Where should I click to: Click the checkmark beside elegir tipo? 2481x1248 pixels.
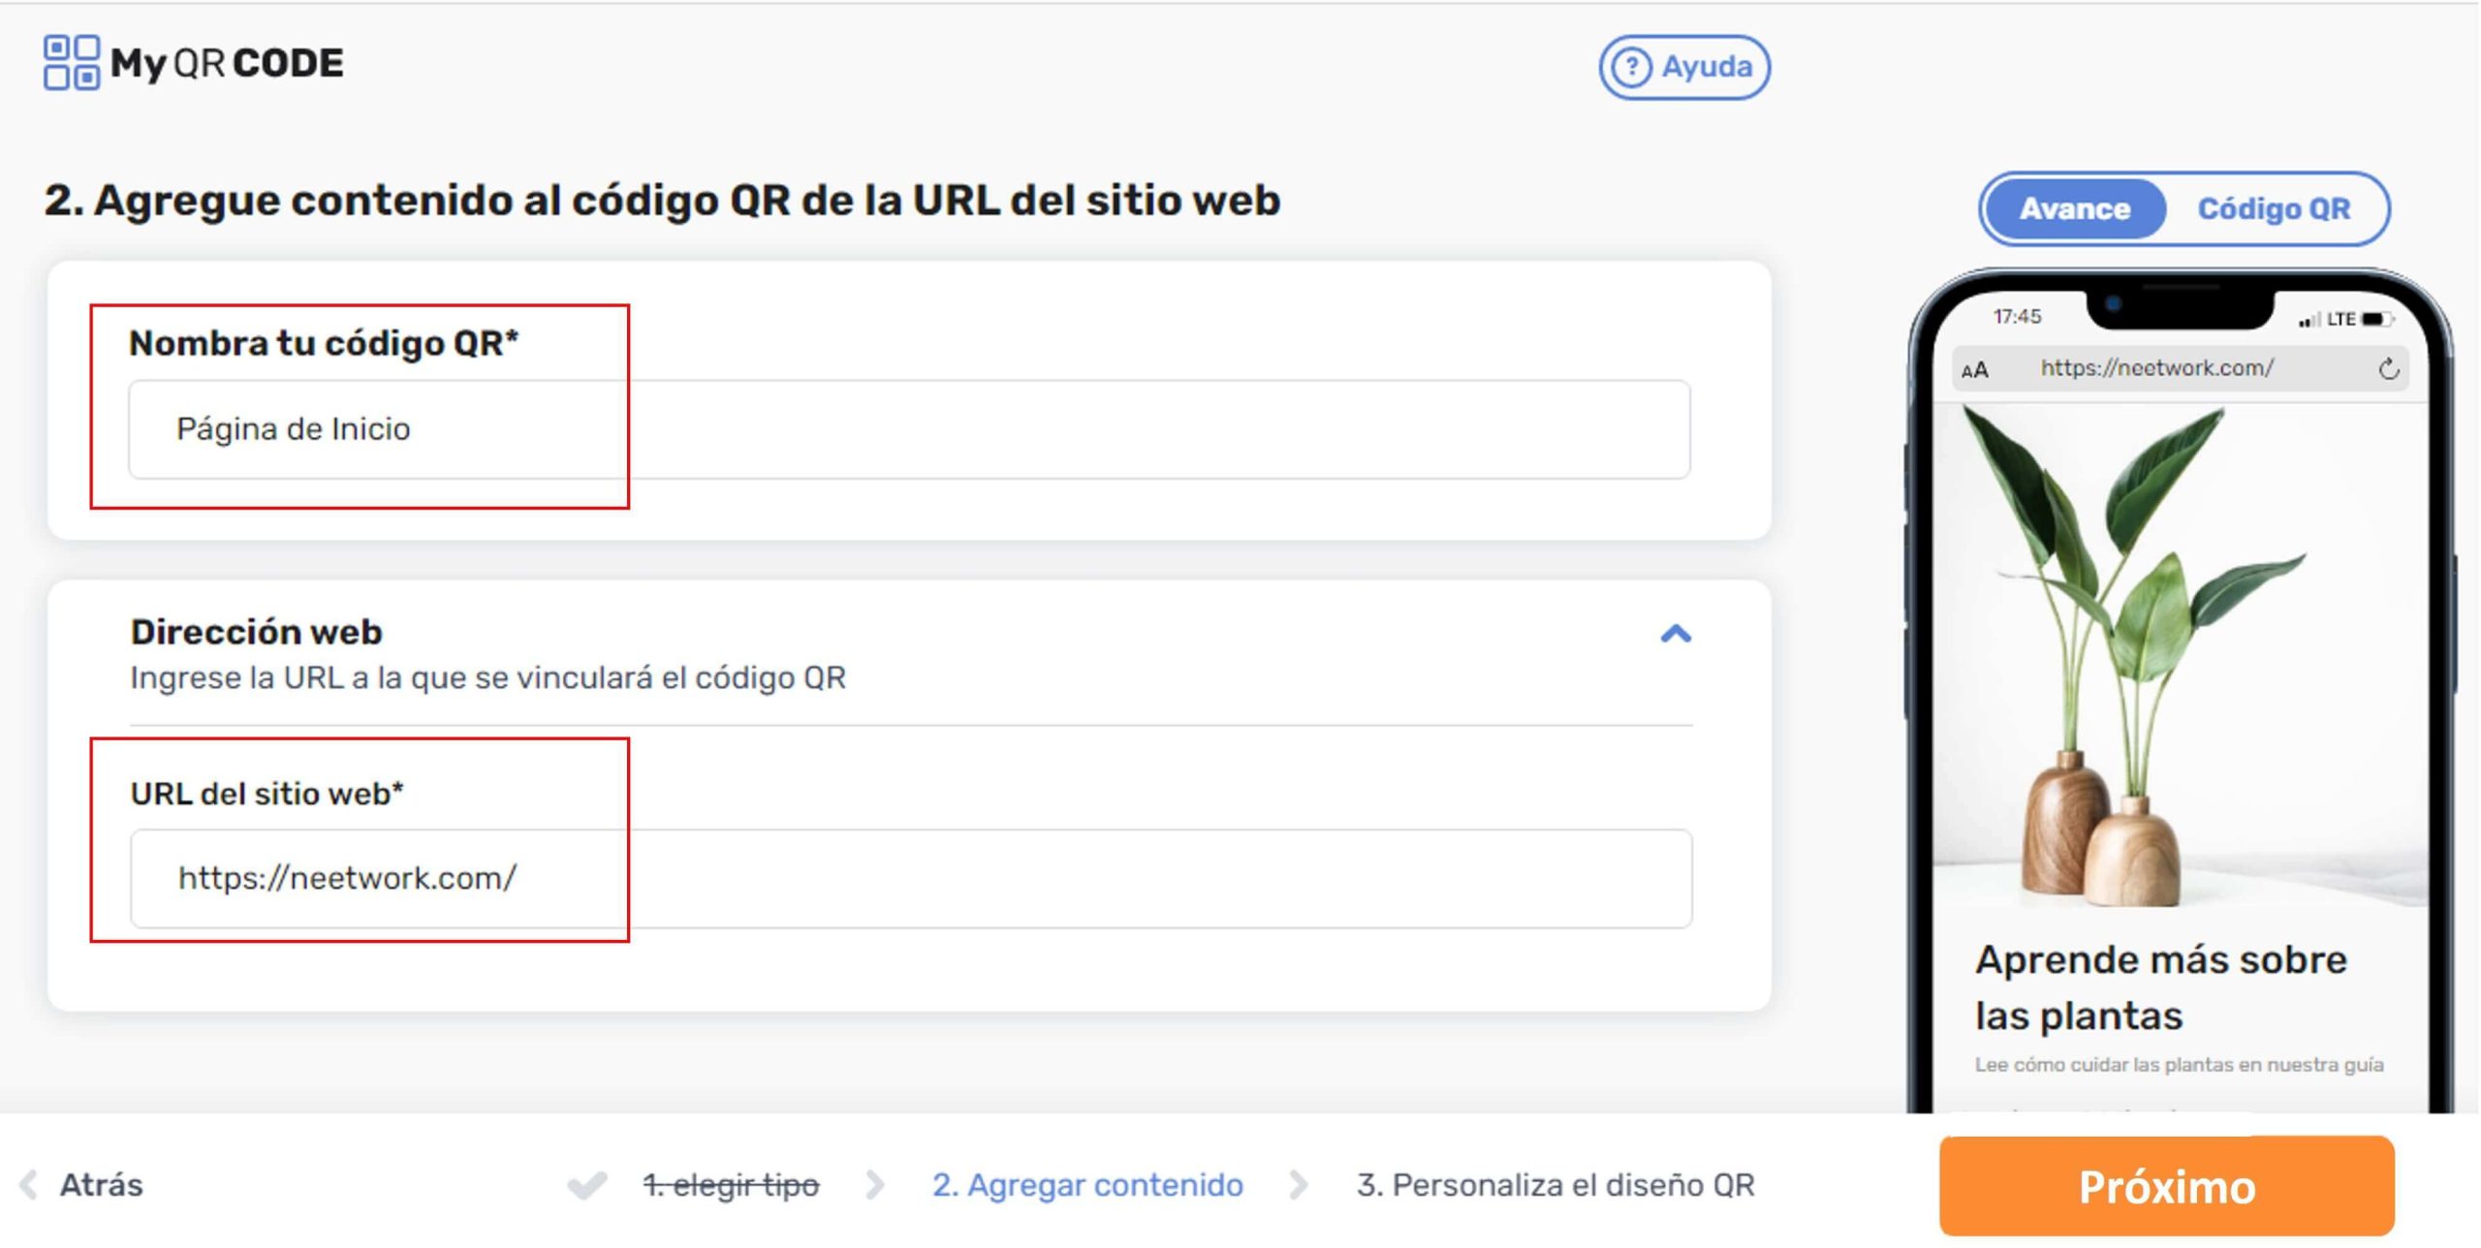click(x=585, y=1184)
